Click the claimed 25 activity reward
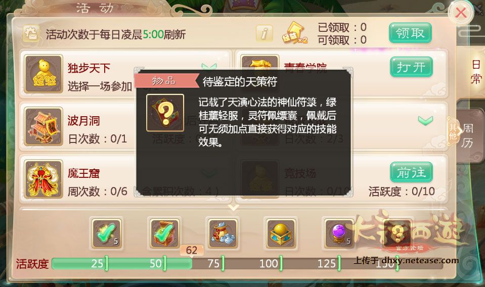Image resolution: width=485 pixels, height=287 pixels. point(106,233)
